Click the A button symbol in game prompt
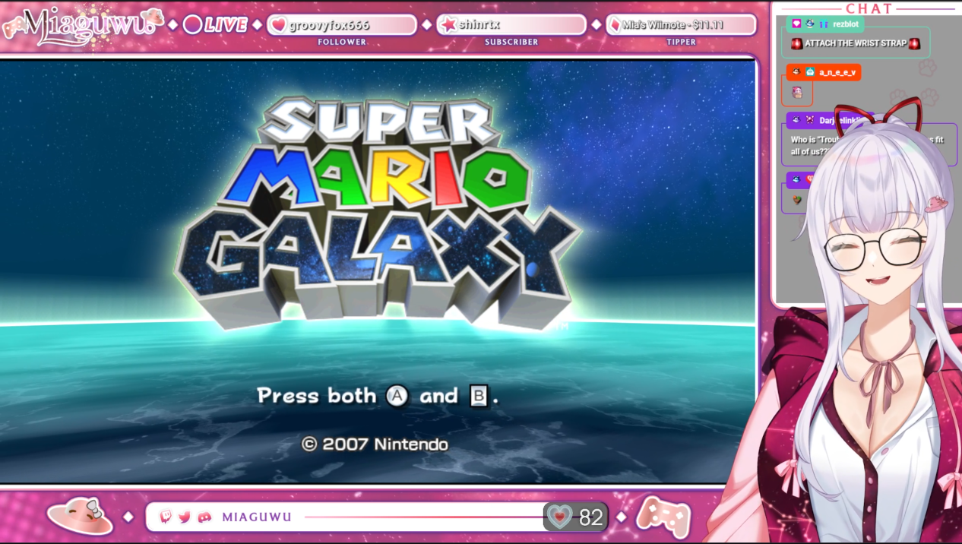Screen dimensions: 962x544 click(397, 396)
